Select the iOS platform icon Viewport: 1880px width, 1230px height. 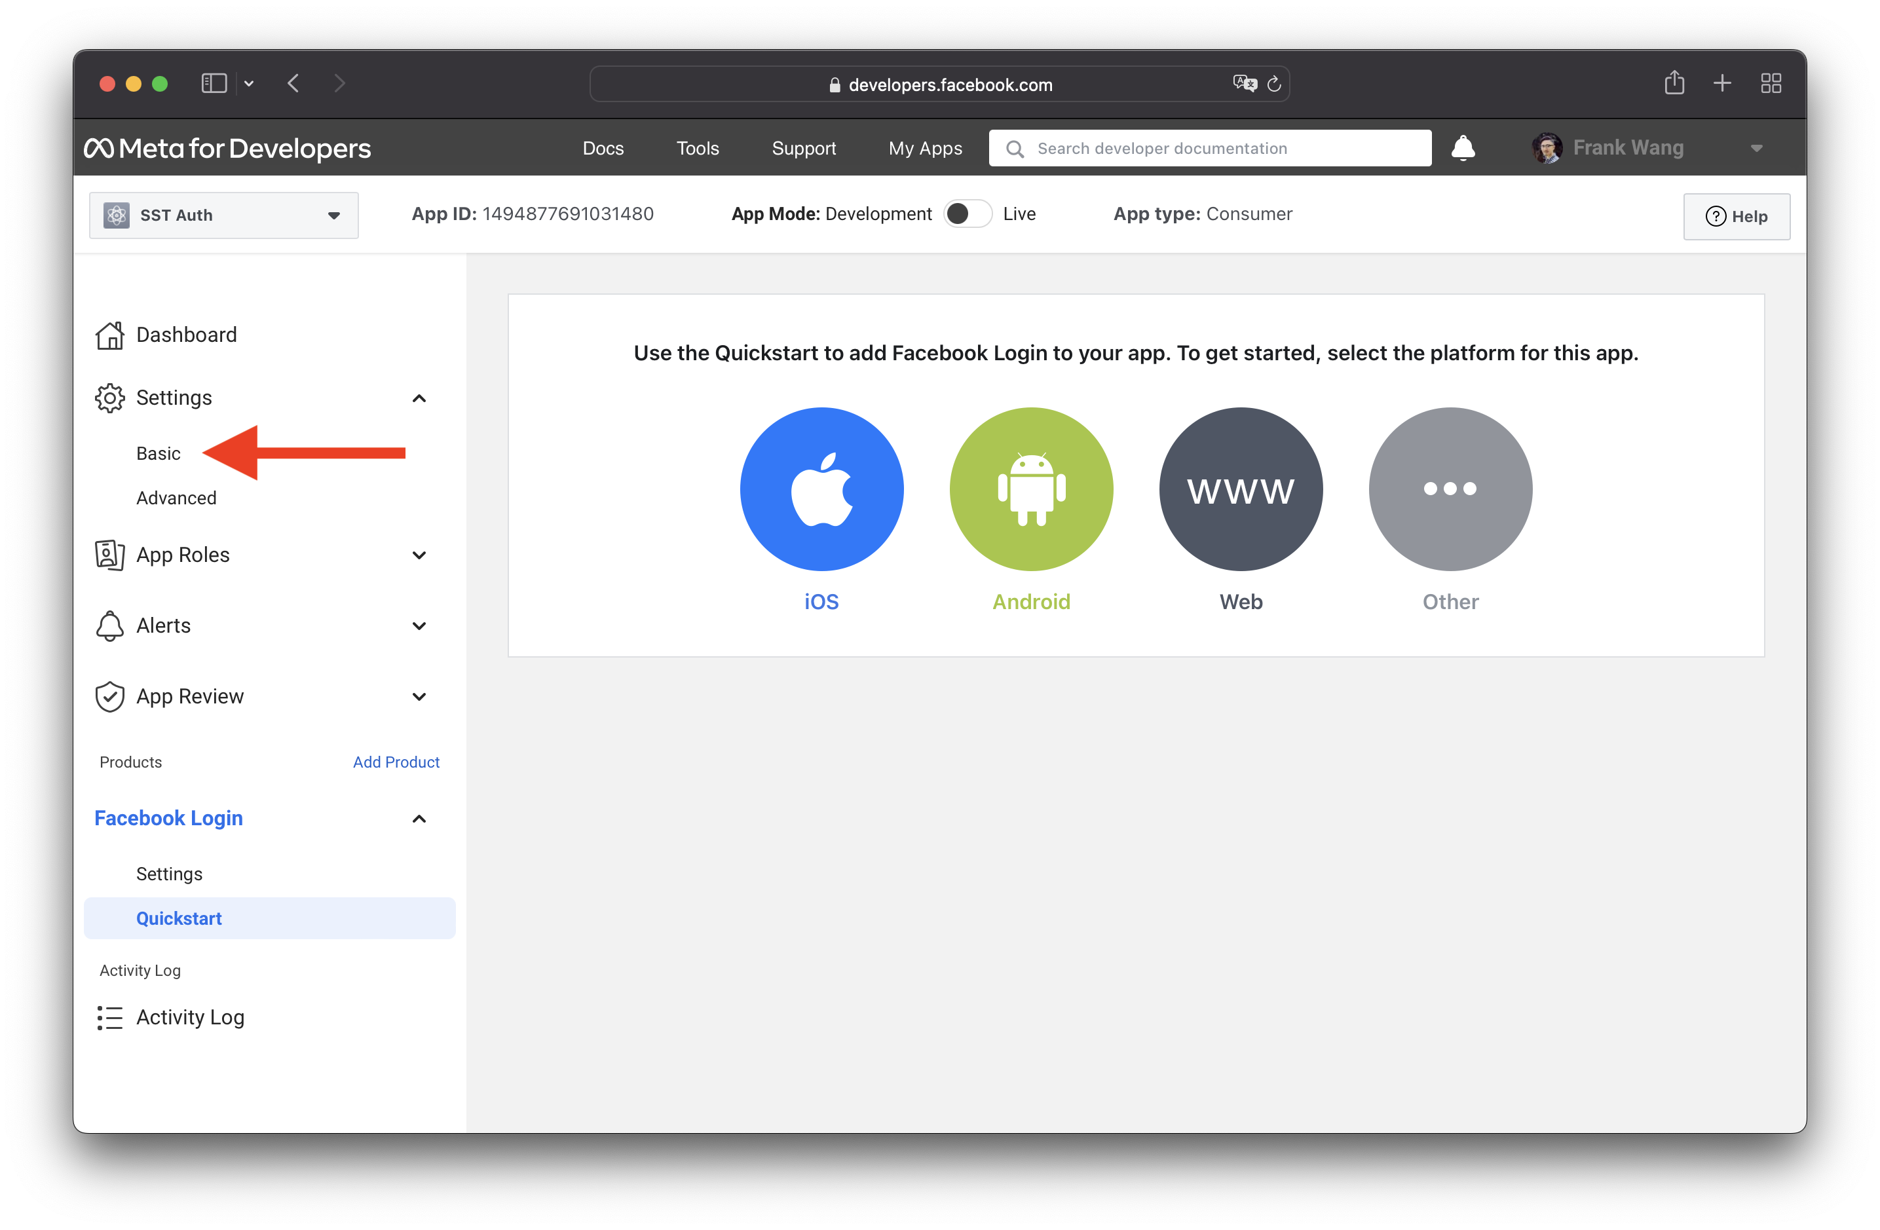(821, 489)
